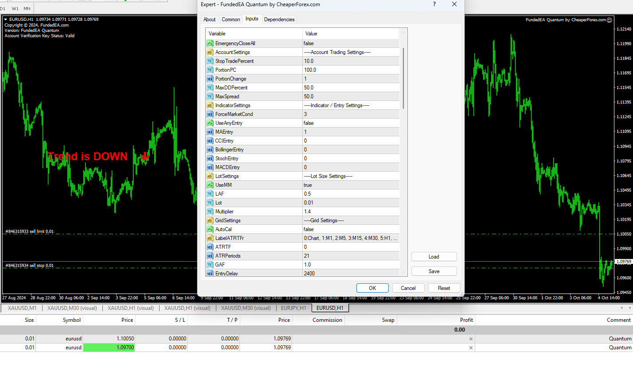633x367 pixels.
Task: Click the smiley face icon on chart
Action: (609, 19)
